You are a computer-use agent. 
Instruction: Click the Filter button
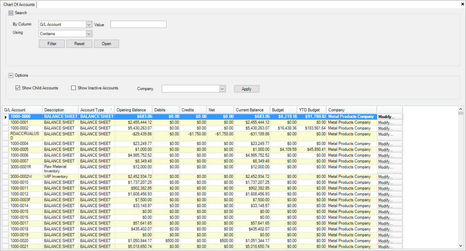(52, 44)
